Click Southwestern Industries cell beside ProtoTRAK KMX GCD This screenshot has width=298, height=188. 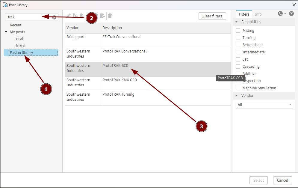coord(83,84)
